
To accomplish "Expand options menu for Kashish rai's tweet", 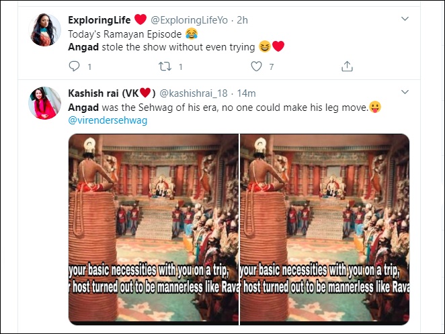I will click(x=403, y=93).
